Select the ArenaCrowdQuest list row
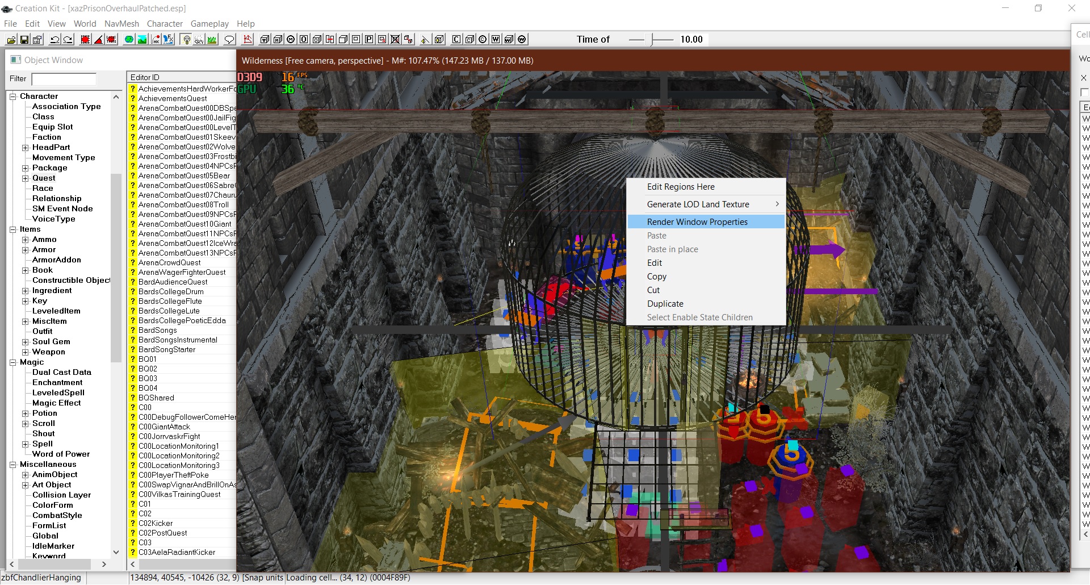This screenshot has width=1090, height=585. point(182,263)
